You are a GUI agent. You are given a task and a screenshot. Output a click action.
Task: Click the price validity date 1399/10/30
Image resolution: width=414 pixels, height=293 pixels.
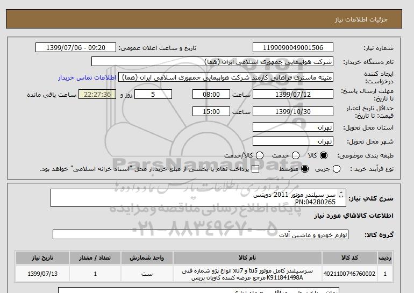293,112
